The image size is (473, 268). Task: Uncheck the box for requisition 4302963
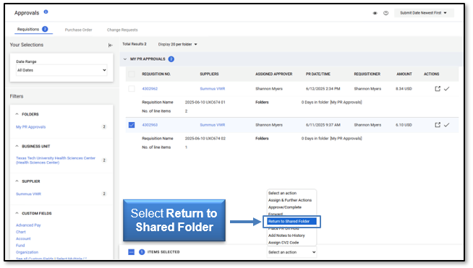click(132, 125)
